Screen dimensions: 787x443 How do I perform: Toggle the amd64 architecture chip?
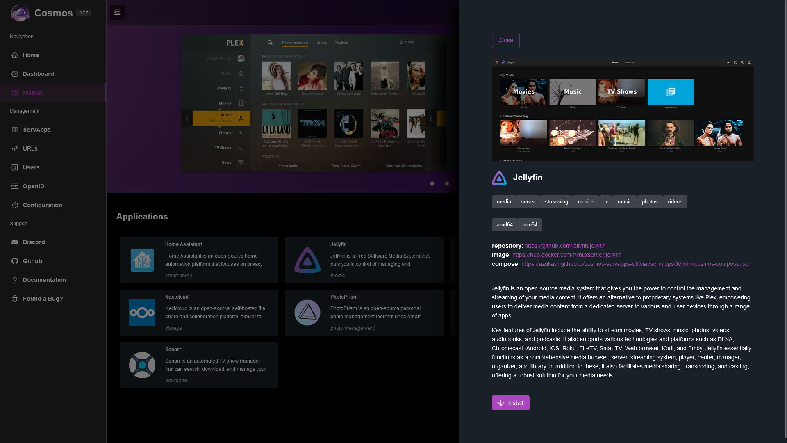point(505,224)
